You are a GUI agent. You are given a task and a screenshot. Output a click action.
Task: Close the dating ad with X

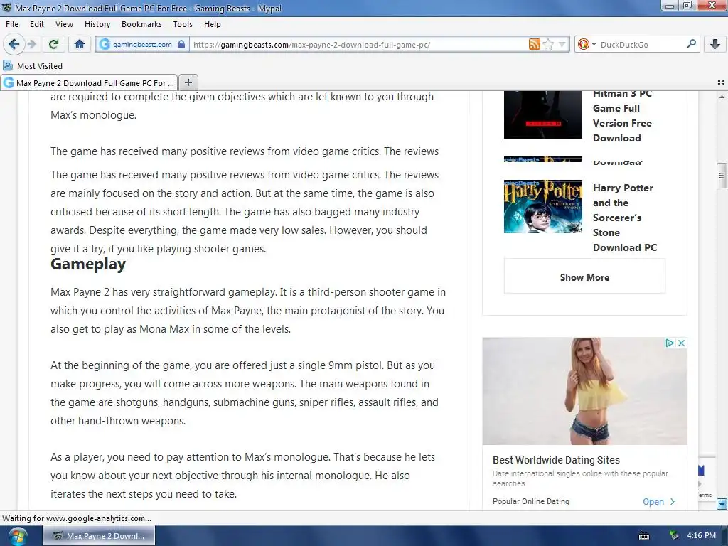[681, 343]
